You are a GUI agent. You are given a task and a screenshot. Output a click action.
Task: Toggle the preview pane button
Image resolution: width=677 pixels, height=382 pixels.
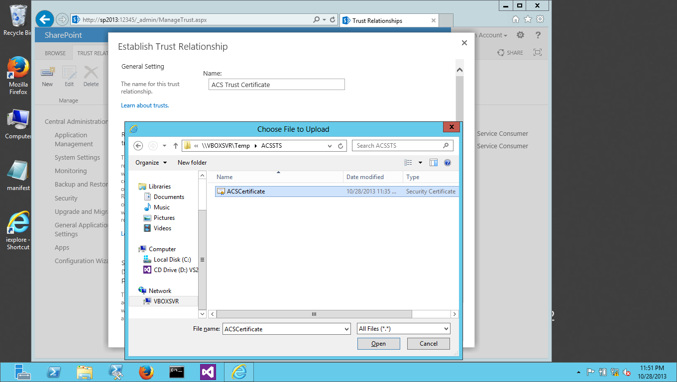tap(434, 163)
